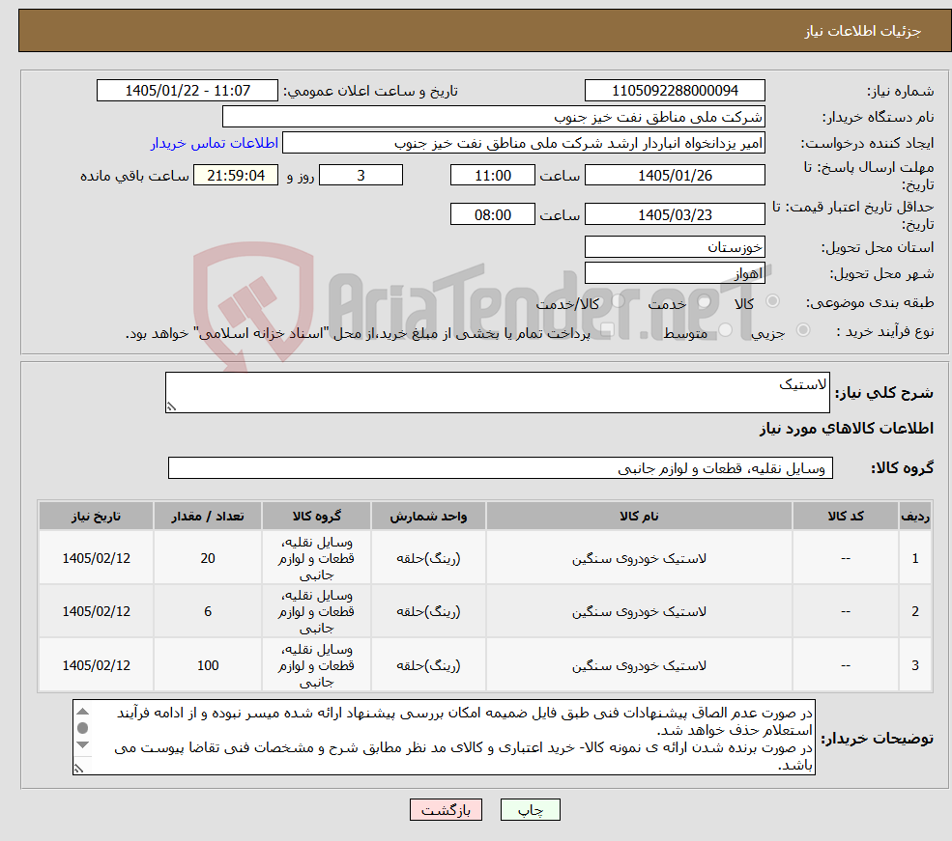Click quantity 6 in row 2
Image resolution: width=952 pixels, height=841 pixels.
coord(208,611)
